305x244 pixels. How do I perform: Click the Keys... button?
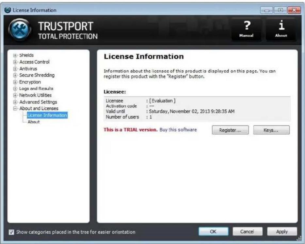coord(271,130)
